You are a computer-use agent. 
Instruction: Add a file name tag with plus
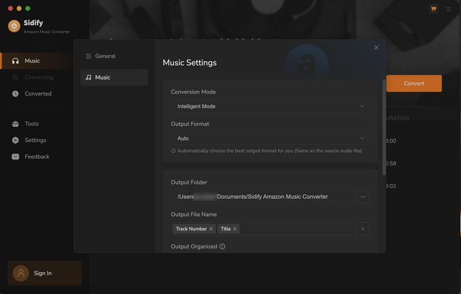tap(362, 229)
